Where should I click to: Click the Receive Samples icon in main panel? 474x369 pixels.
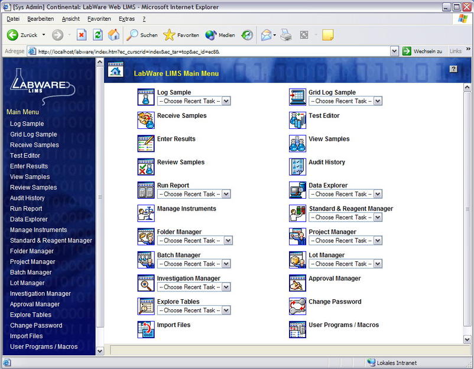pos(146,121)
